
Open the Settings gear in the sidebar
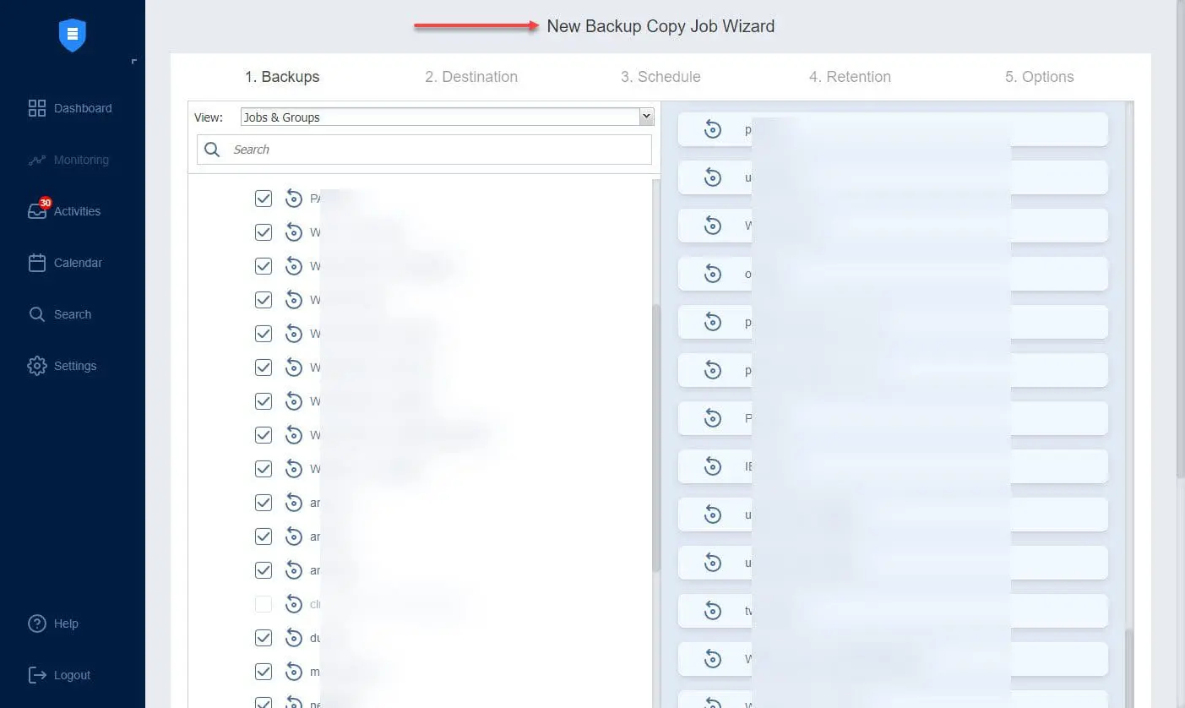37,365
